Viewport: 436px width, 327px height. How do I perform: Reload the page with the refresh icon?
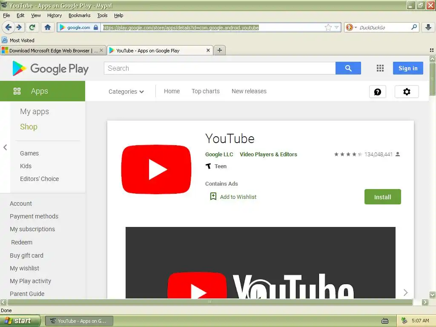click(x=32, y=27)
